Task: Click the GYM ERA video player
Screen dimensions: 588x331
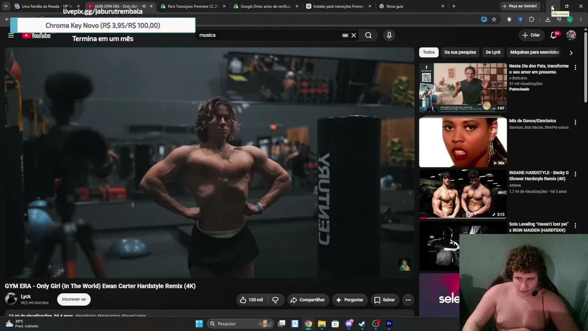Action: click(x=209, y=163)
